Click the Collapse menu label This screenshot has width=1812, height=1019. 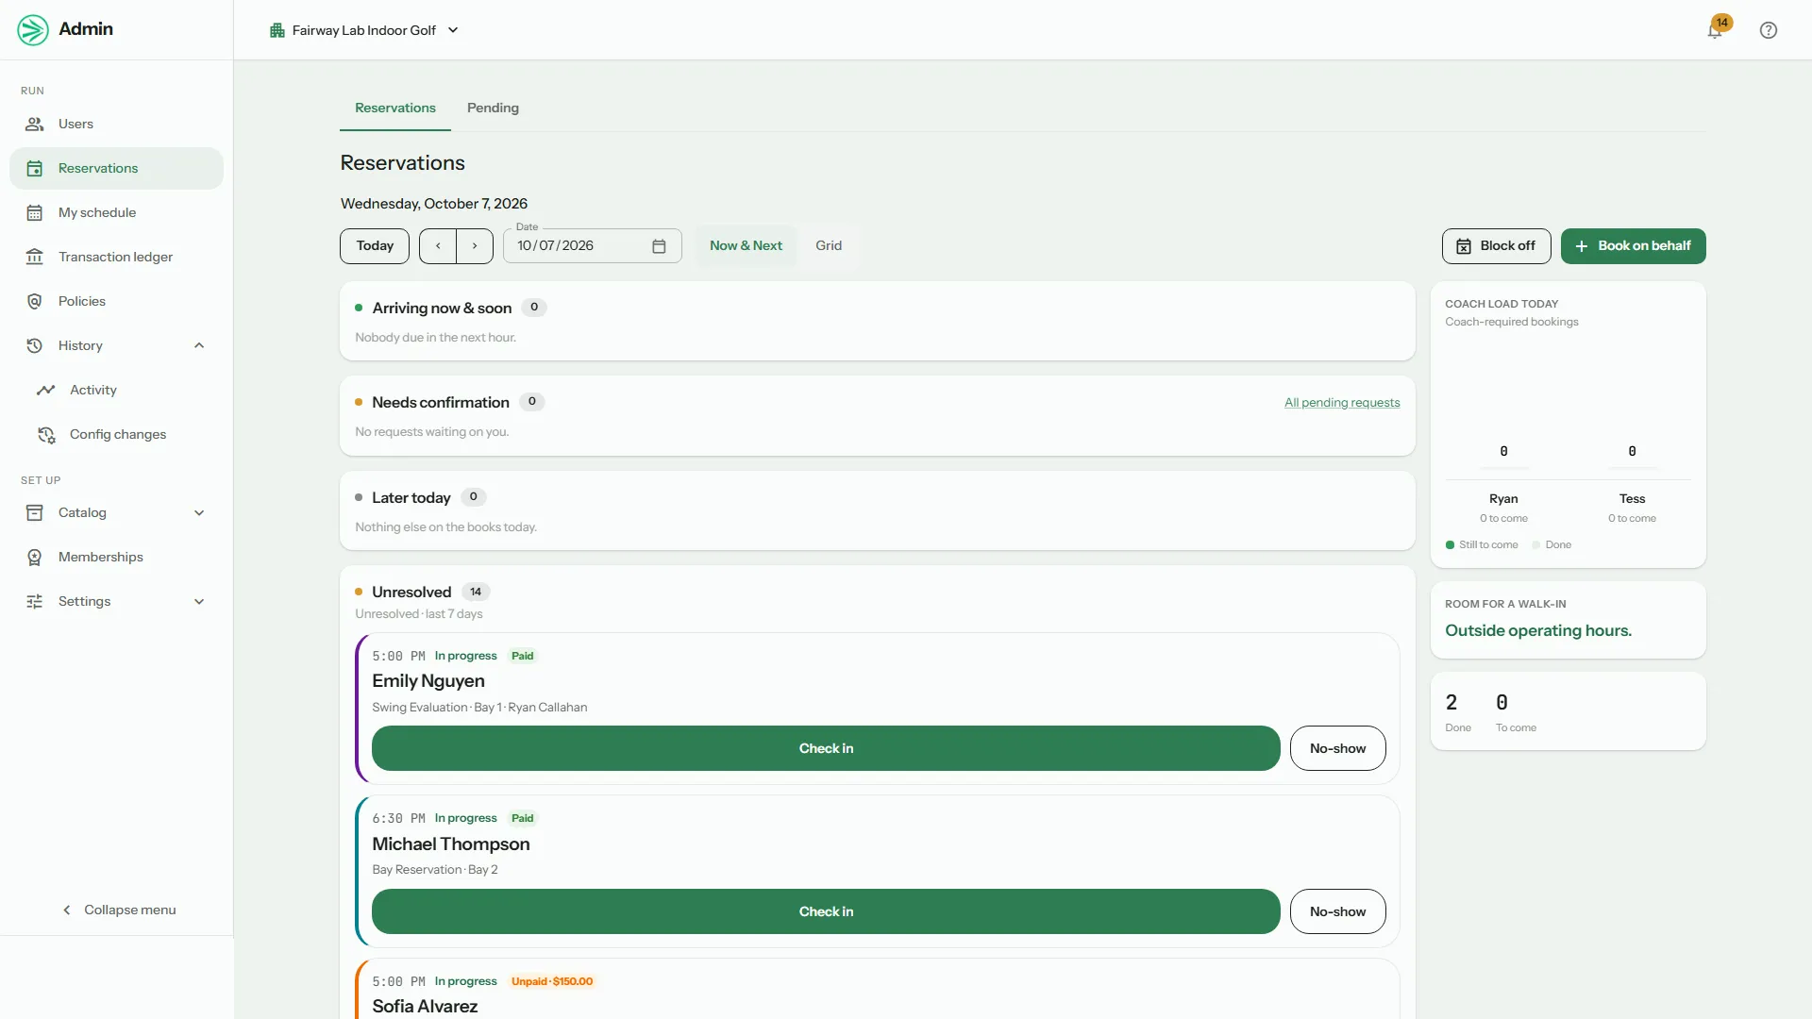pyautogui.click(x=130, y=910)
